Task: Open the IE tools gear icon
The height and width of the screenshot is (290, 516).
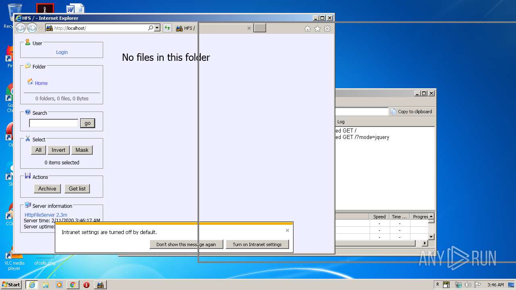Action: (327, 29)
